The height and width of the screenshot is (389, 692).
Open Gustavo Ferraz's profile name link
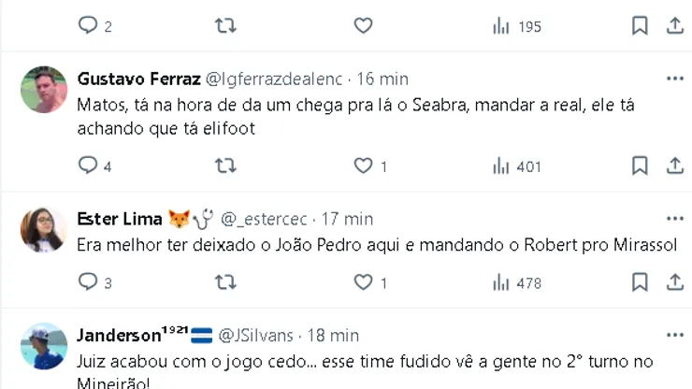[x=138, y=79]
